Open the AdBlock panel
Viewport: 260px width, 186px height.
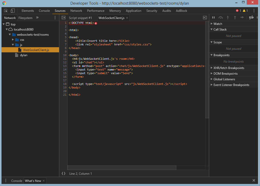point(181,11)
